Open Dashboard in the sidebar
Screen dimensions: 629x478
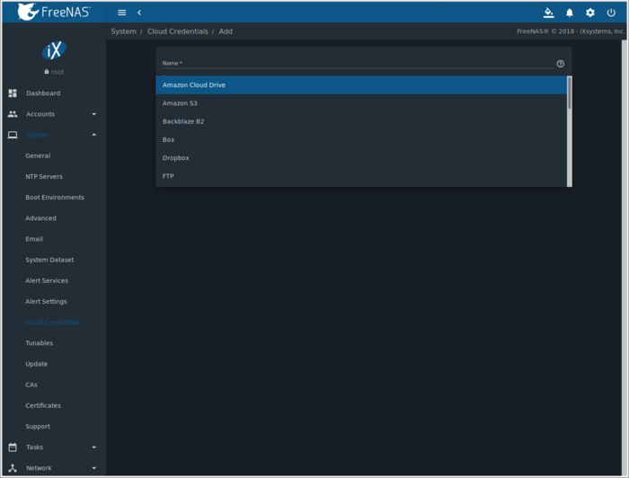[x=43, y=93]
